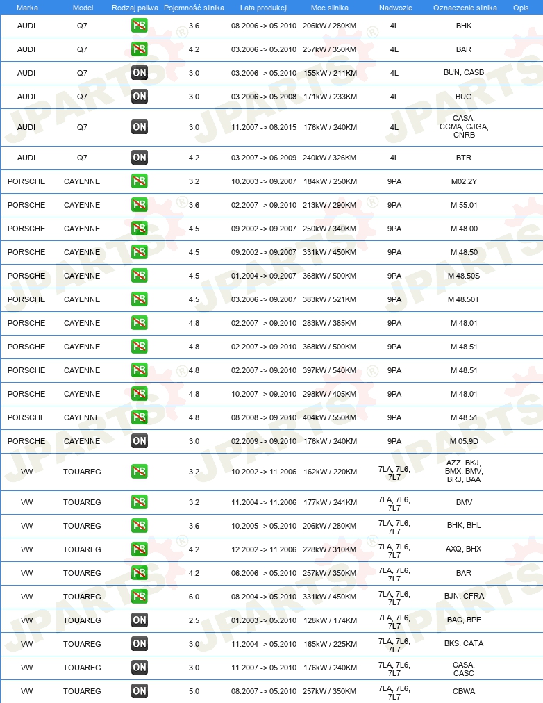The height and width of the screenshot is (703, 543).
Task: Click the petrol icon in the 397kW / 540KM row
Action: (140, 370)
